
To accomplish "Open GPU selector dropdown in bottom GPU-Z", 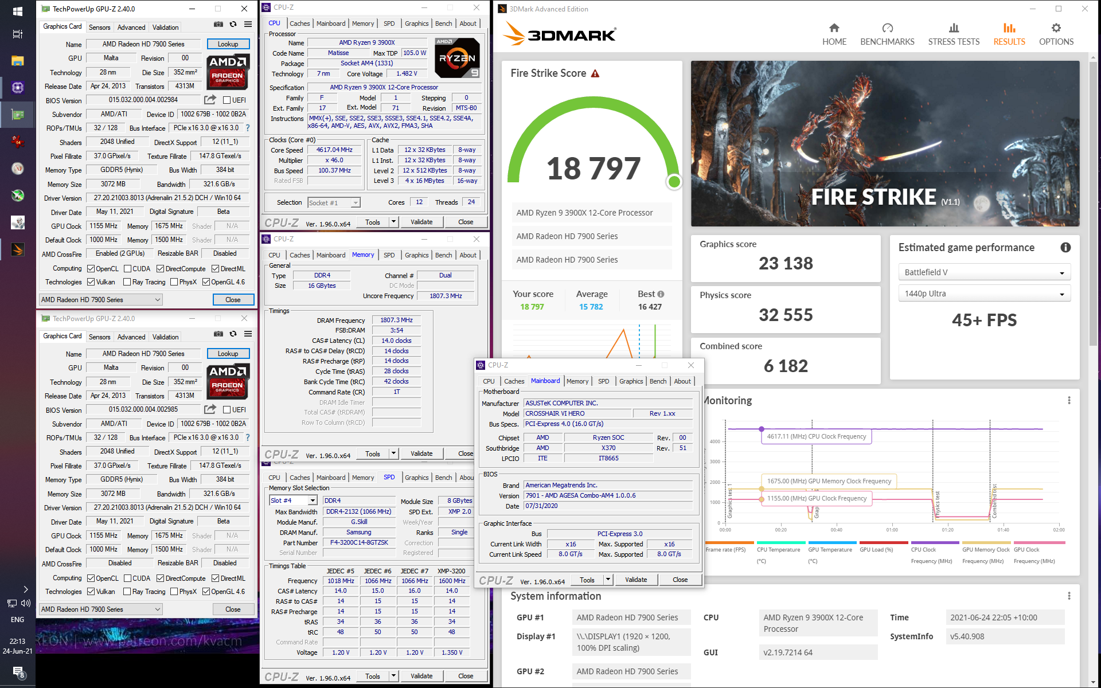I will (101, 609).
